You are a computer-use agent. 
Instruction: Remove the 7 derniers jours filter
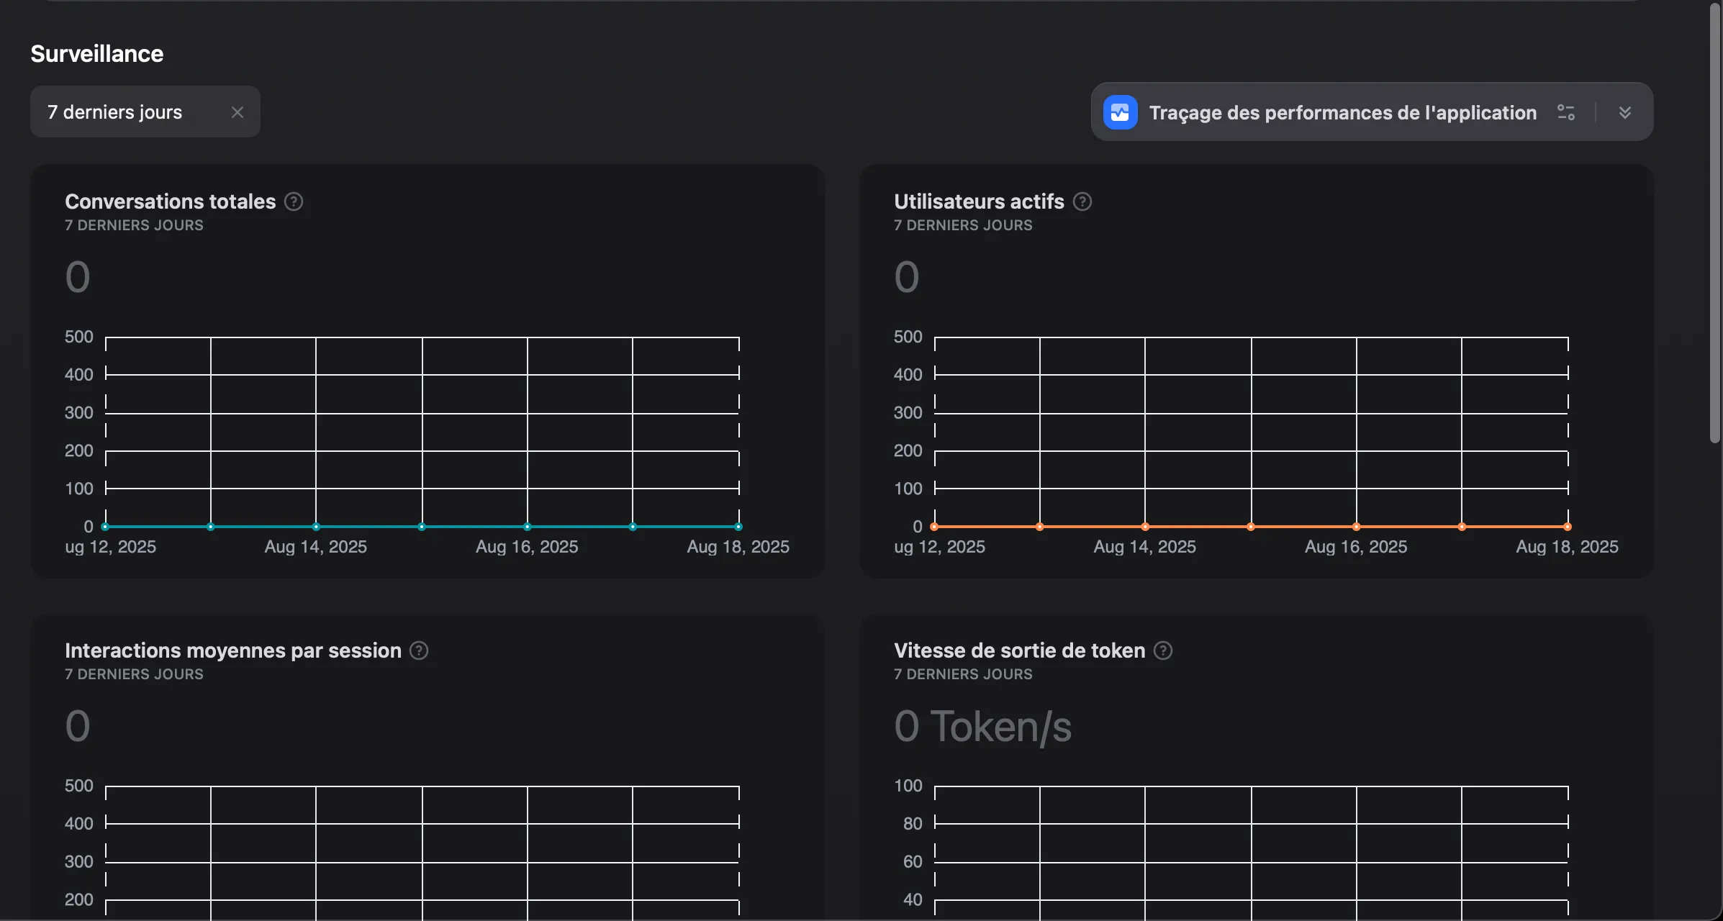(238, 112)
